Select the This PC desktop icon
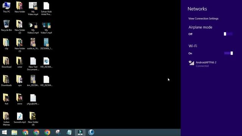The width and height of the screenshot is (242, 136). pos(6,7)
